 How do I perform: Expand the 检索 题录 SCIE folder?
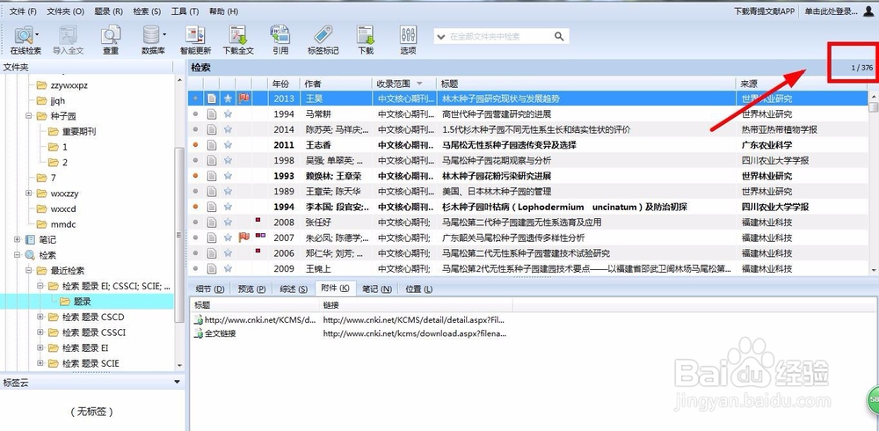coord(40,363)
